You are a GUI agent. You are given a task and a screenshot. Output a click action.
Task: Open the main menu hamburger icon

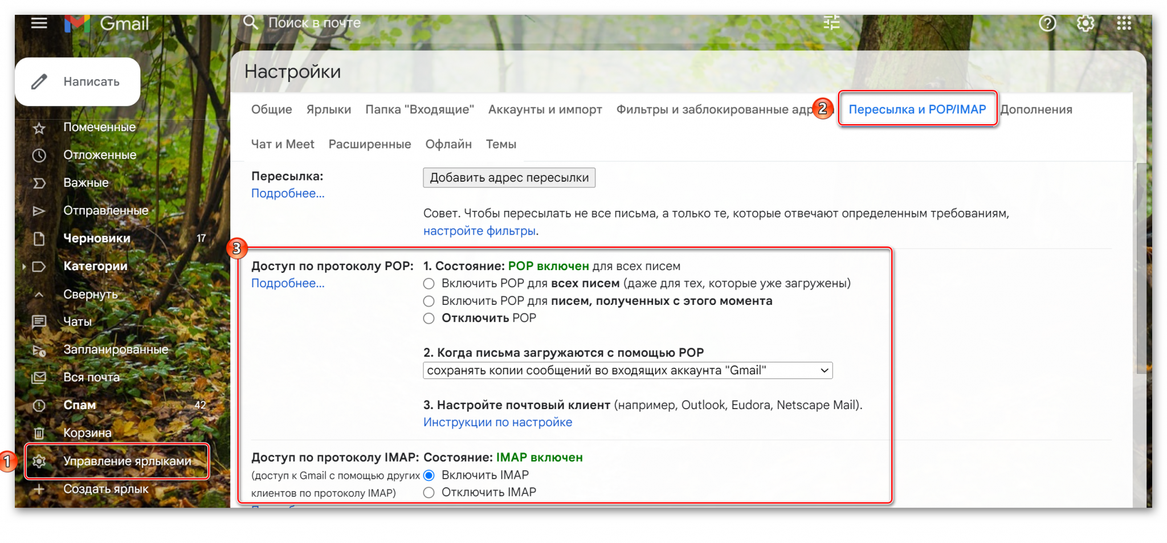click(39, 23)
